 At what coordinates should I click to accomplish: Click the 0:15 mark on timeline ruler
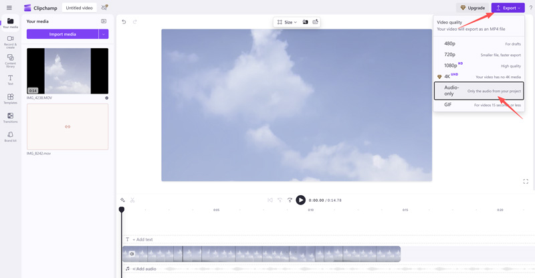click(x=405, y=210)
